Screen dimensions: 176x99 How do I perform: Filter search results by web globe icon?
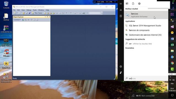click(139, 4)
